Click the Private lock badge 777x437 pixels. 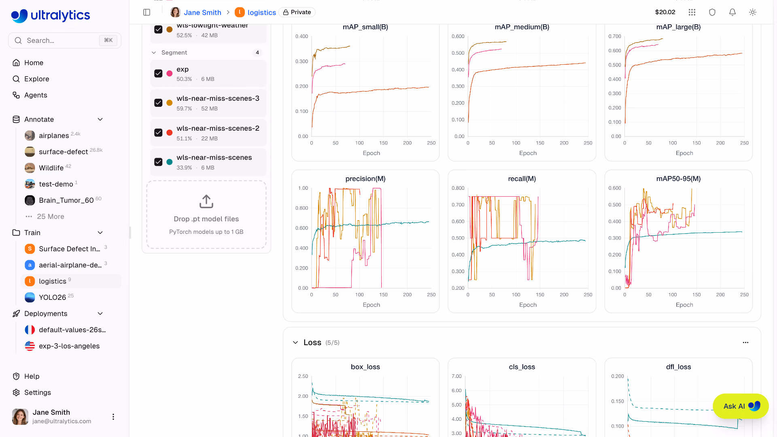(297, 12)
